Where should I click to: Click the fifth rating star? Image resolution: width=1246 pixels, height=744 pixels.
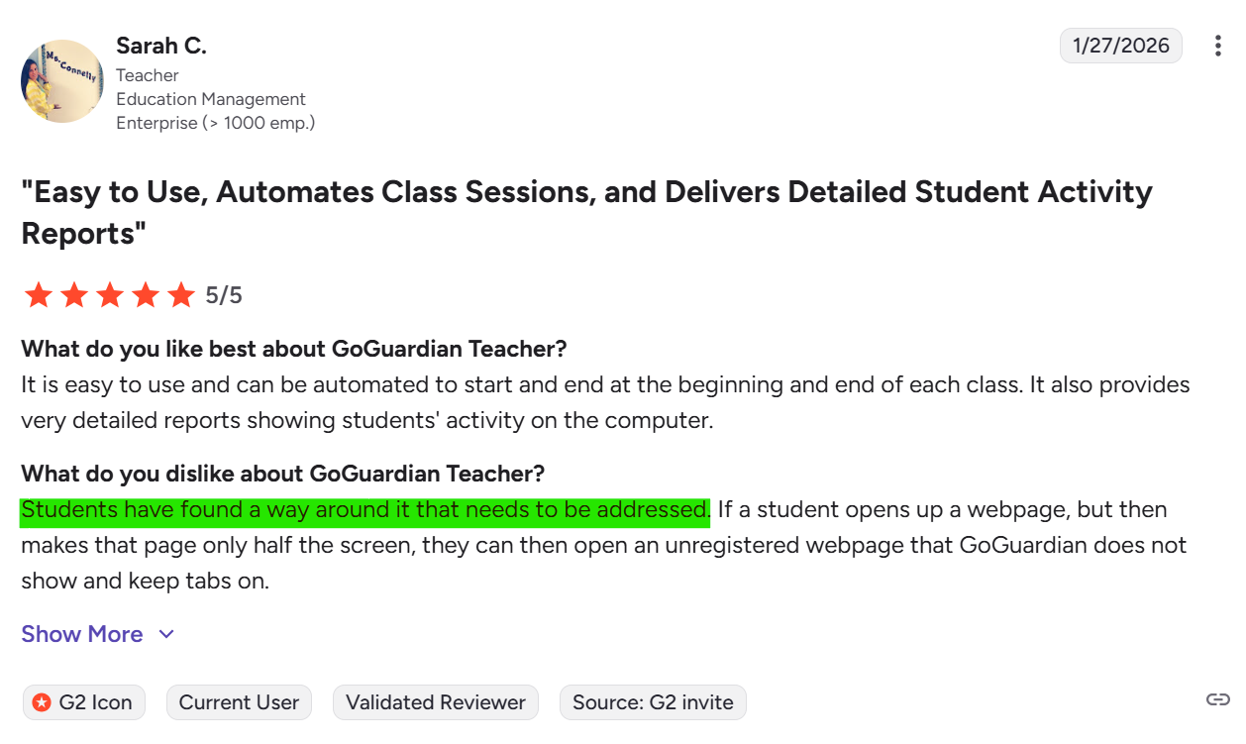pos(181,295)
